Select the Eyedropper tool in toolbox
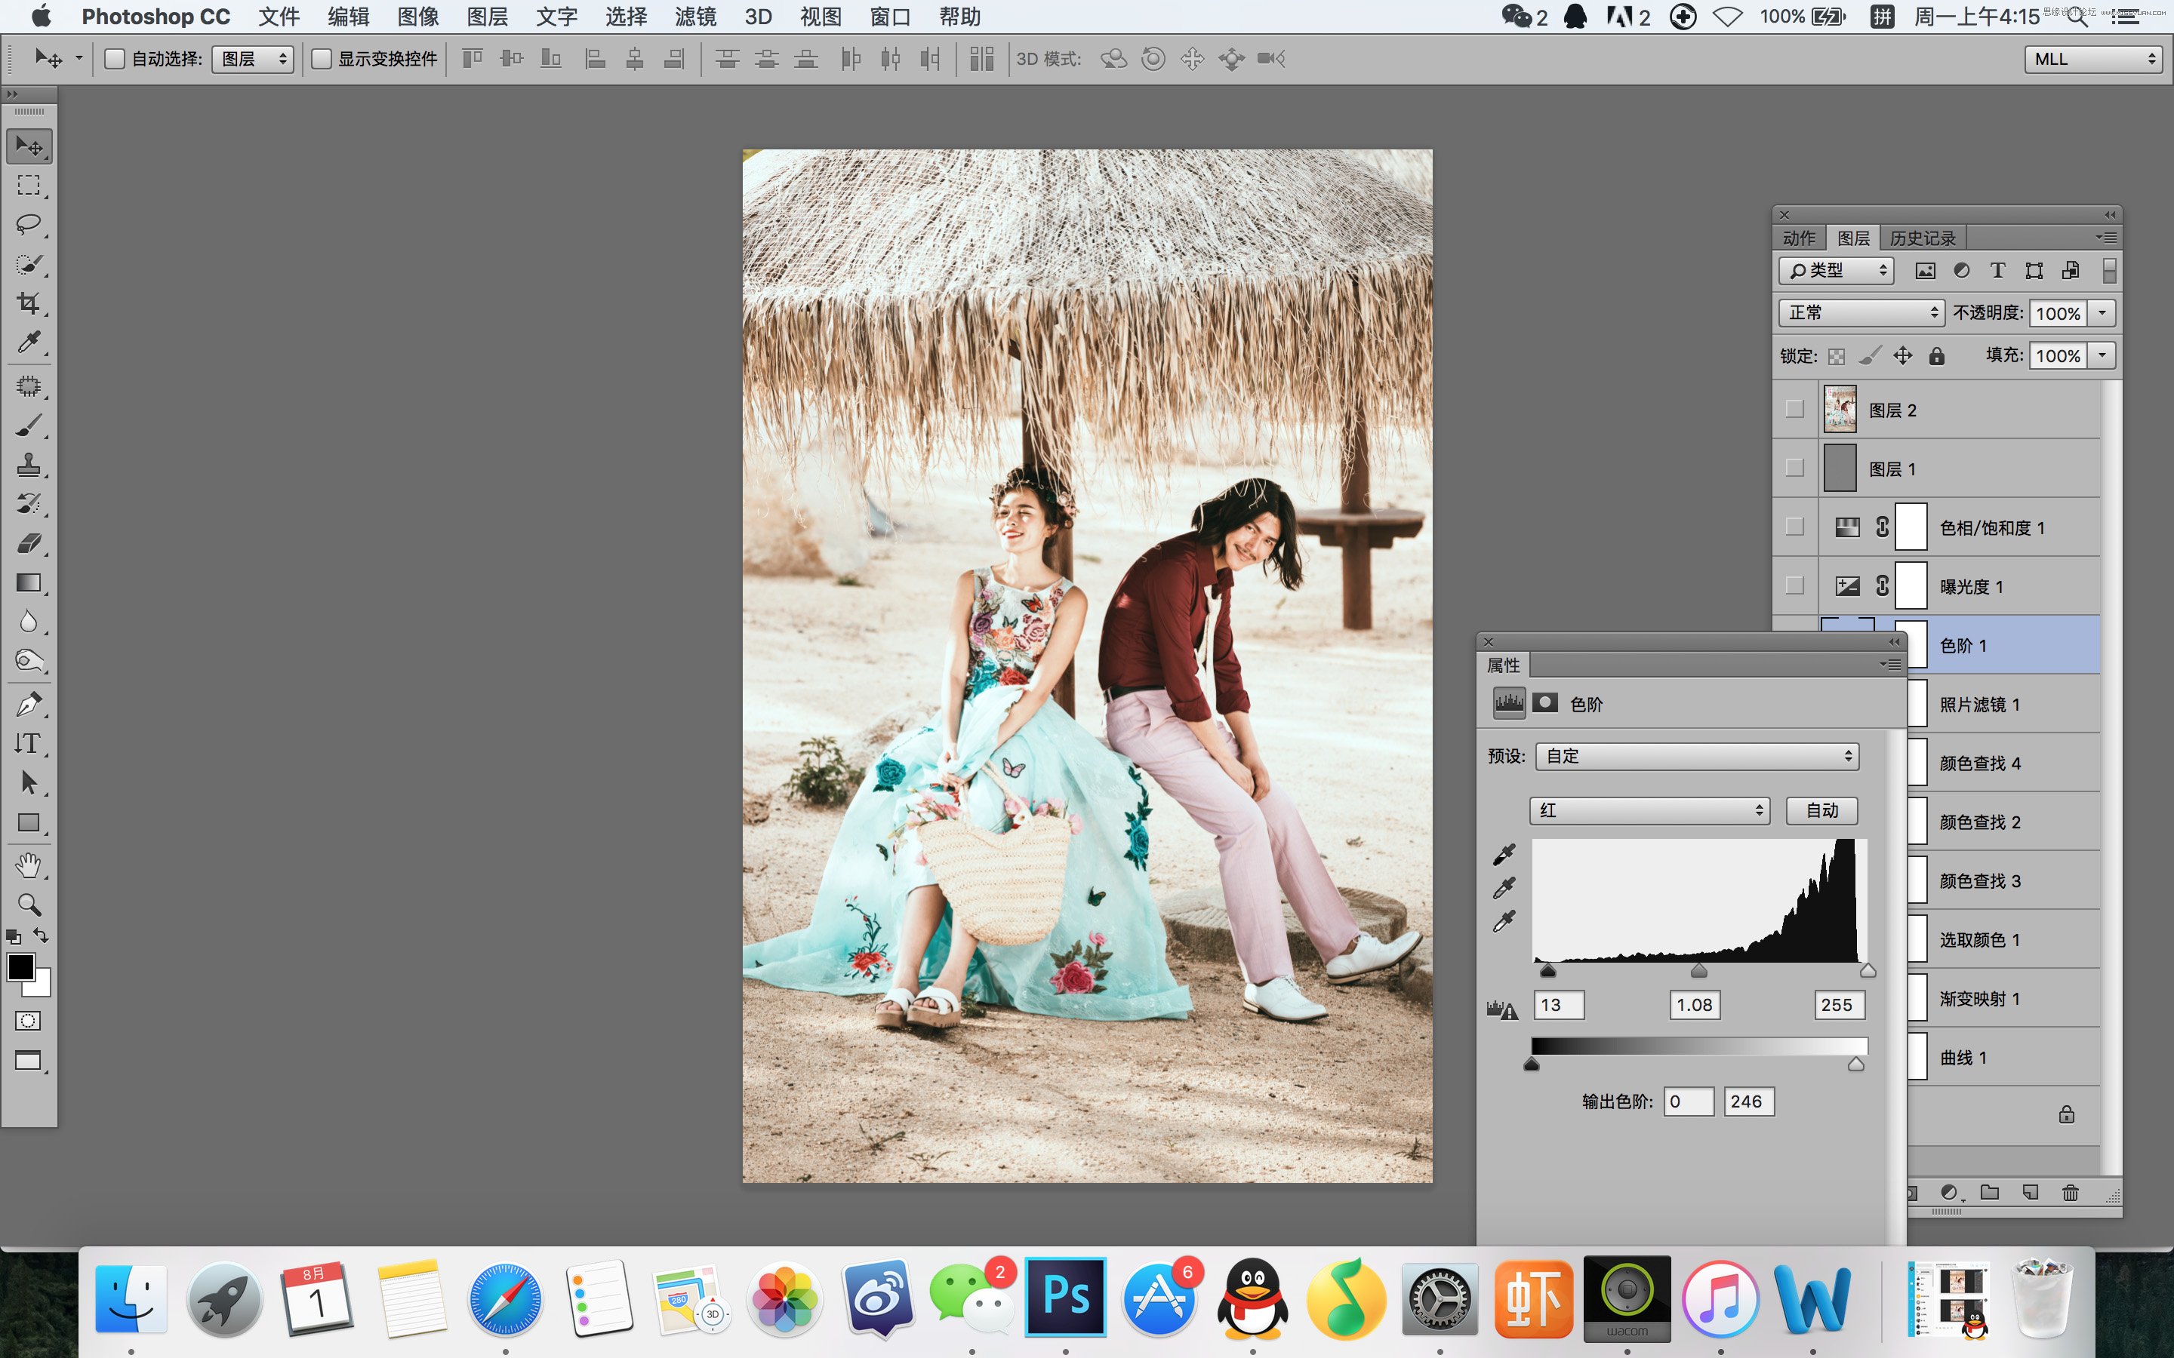Image resolution: width=2174 pixels, height=1358 pixels. 29,343
